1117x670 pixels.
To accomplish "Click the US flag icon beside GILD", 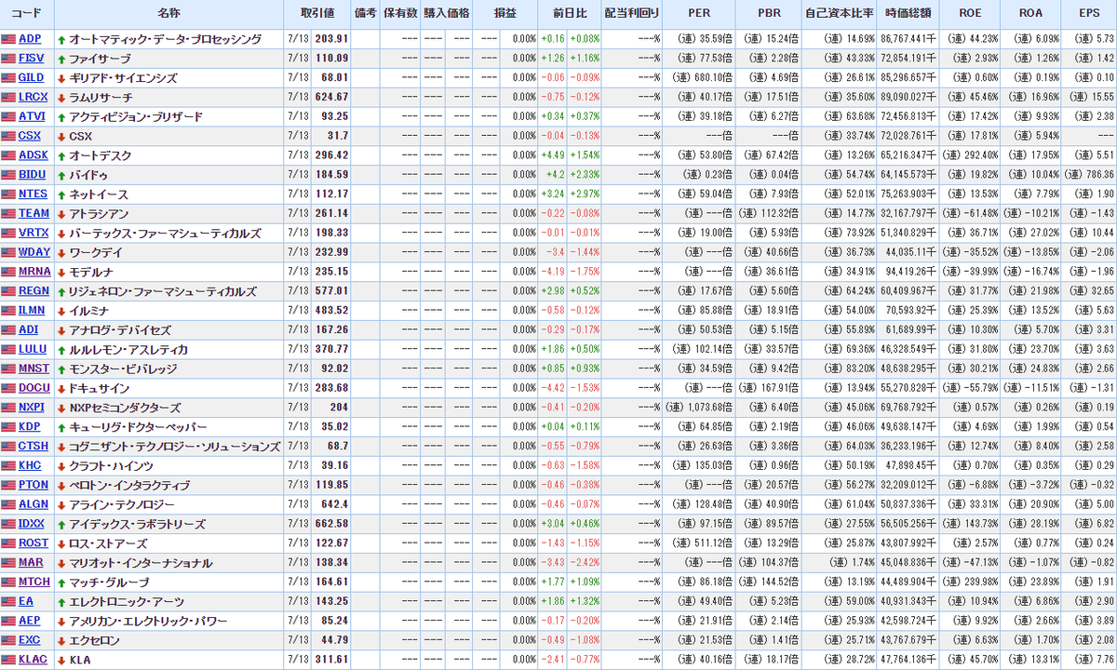I will (9, 78).
